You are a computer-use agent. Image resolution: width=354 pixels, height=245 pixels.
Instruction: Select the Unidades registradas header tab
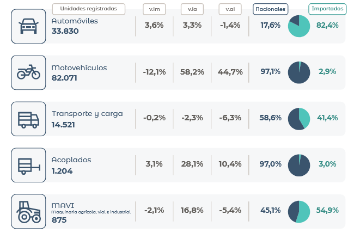tap(88, 9)
